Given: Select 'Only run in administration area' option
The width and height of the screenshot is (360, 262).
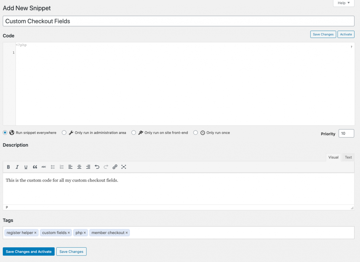Looking at the screenshot, I should pyautogui.click(x=64, y=133).
